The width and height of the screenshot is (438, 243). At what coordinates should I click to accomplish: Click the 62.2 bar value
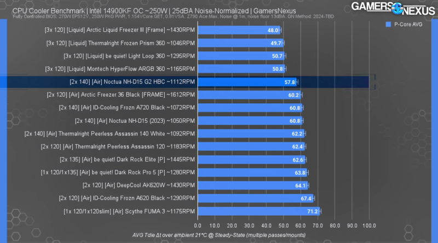tap(297, 134)
